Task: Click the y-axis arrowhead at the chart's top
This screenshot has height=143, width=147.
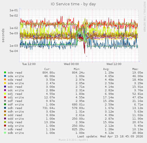Action: pyautogui.click(x=20, y=9)
